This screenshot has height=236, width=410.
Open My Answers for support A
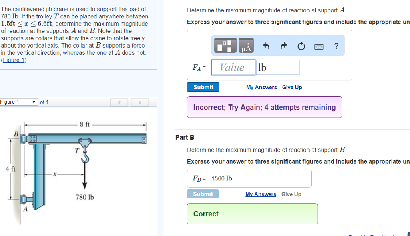261,87
